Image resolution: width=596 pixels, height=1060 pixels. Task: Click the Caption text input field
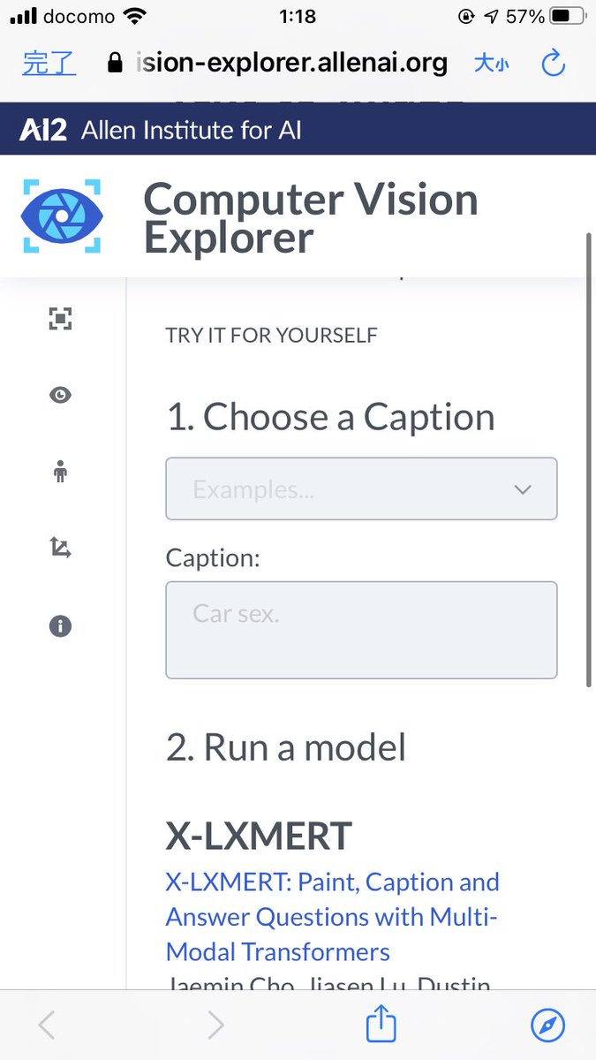[361, 630]
